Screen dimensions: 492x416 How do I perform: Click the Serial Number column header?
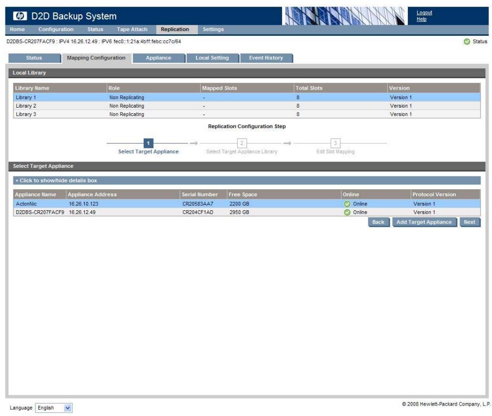pyautogui.click(x=203, y=194)
